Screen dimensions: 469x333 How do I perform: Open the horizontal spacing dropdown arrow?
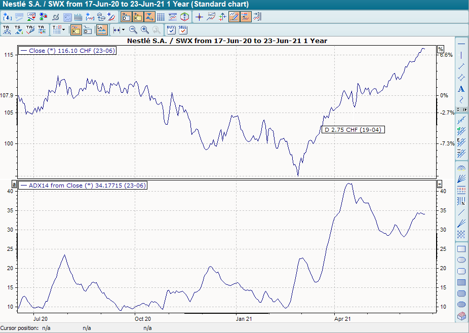point(123,30)
